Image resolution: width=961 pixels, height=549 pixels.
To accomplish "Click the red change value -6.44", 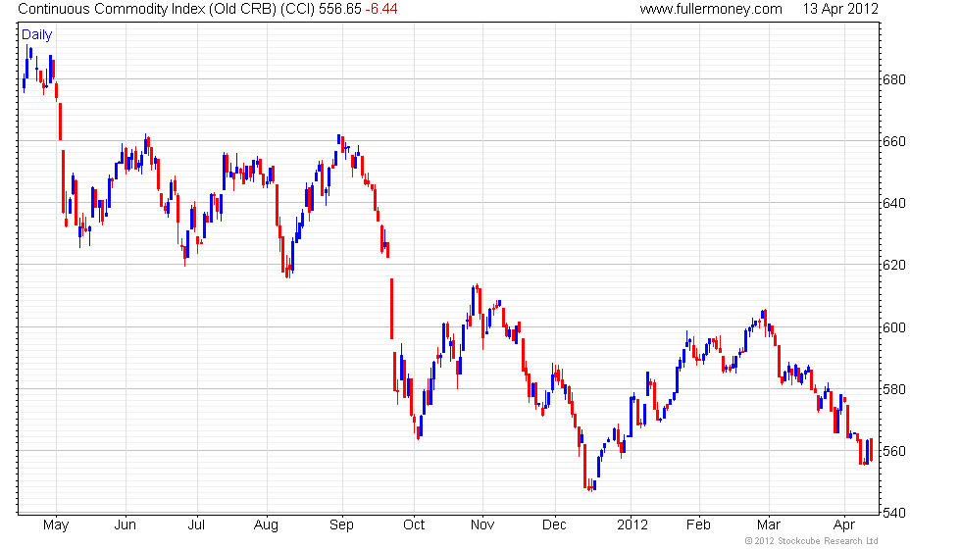I will pyautogui.click(x=381, y=9).
